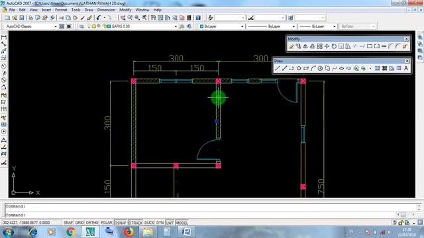Viewport: 424px width, 238px height.
Task: Toggle DYN input in status bar
Action: pyautogui.click(x=160, y=223)
